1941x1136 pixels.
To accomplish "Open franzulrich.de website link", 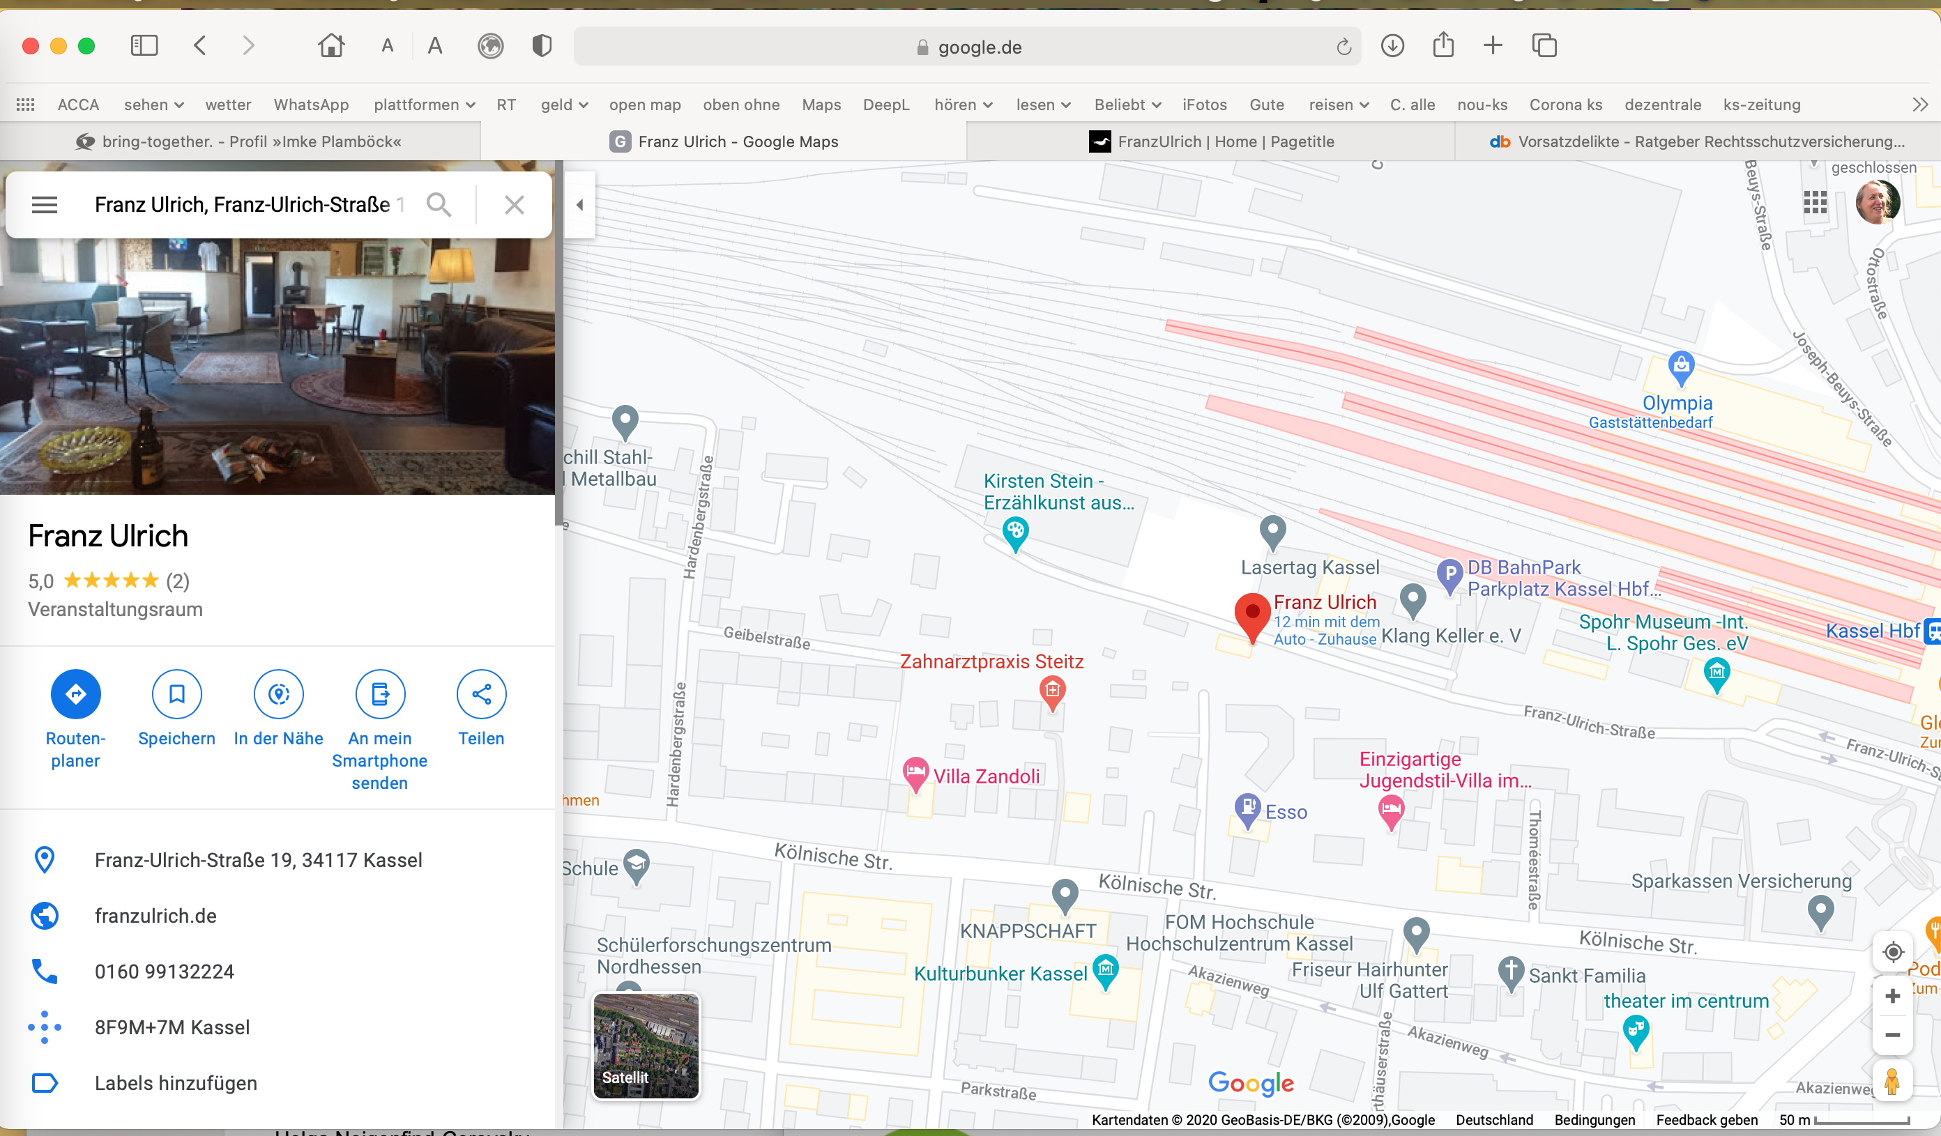I will point(155,916).
